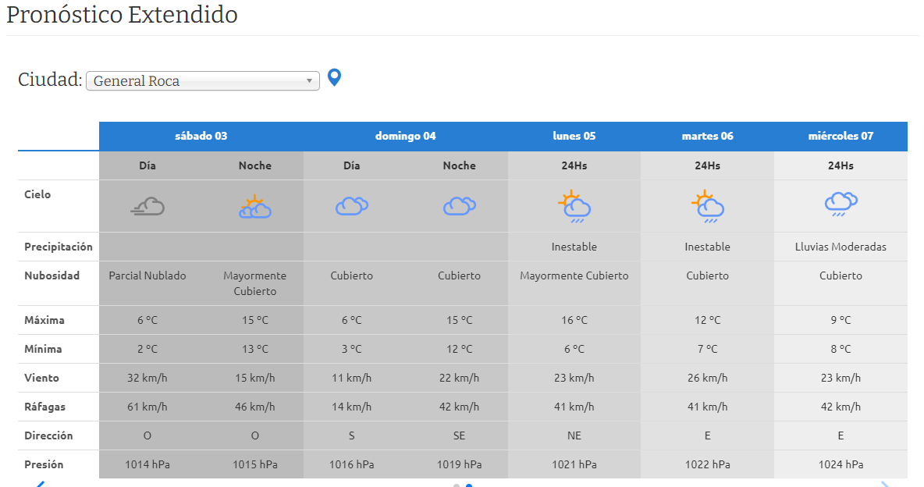Click the 61 km/h Ráfagas cell
The image size is (924, 487).
click(x=147, y=407)
